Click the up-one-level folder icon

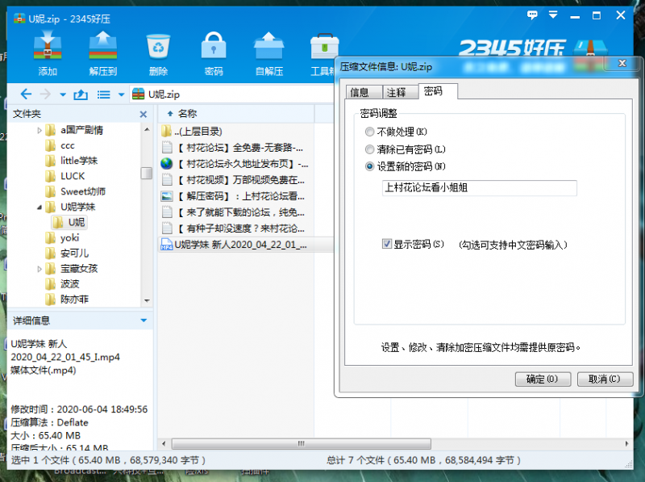tap(80, 94)
